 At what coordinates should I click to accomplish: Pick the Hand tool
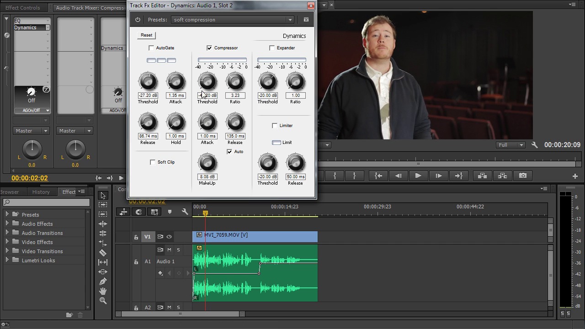[103, 291]
